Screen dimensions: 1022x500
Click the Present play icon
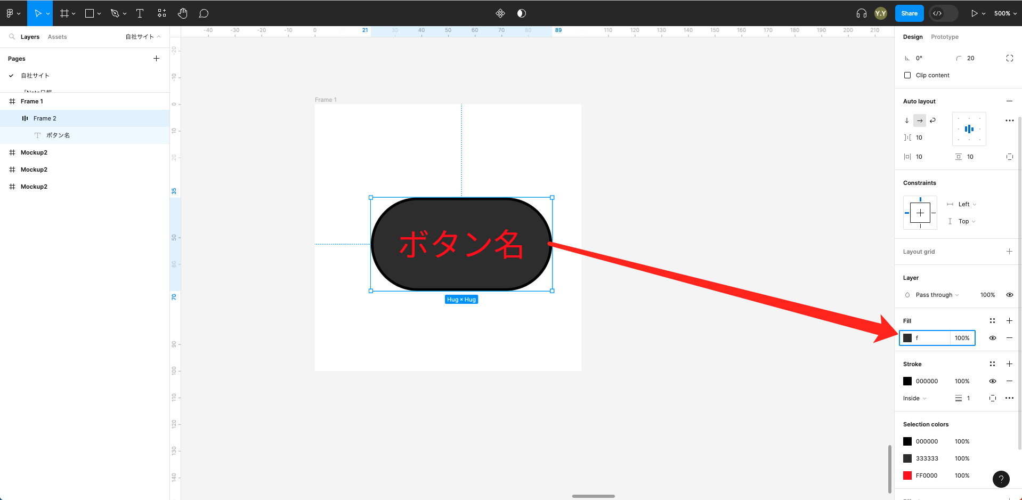coord(975,13)
